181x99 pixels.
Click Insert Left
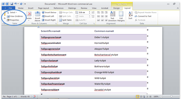click(48, 16)
